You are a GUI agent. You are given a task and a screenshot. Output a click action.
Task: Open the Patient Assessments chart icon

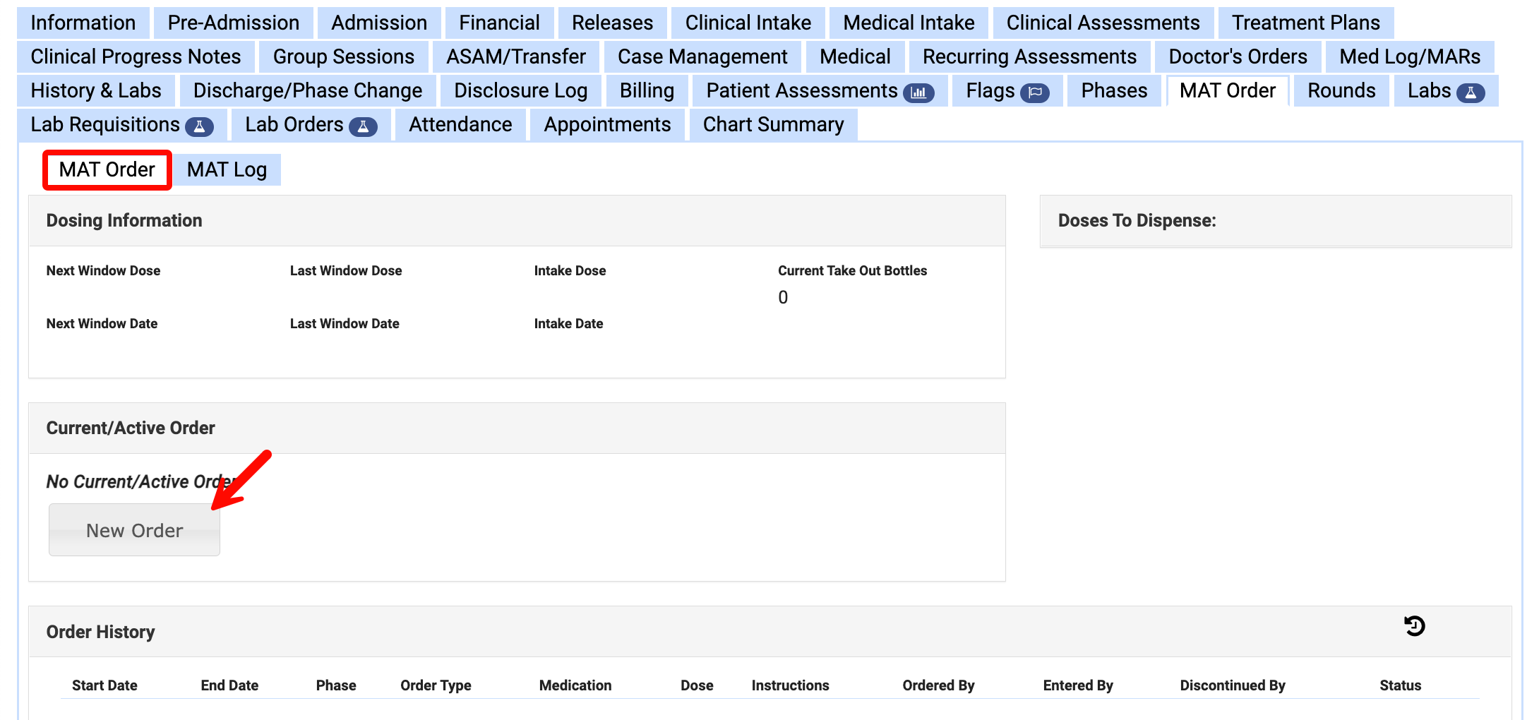point(920,91)
